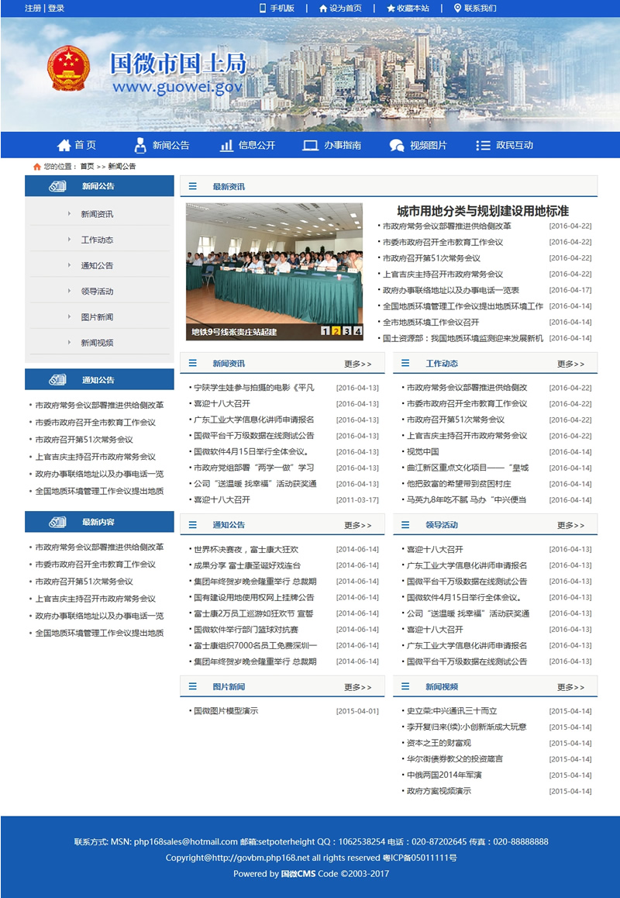
Task: Switch slideshow to slide 1
Action: (x=325, y=331)
